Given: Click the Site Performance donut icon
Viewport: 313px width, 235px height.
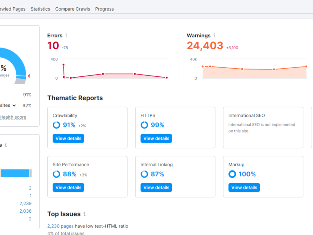Looking at the screenshot, I should click(56, 174).
